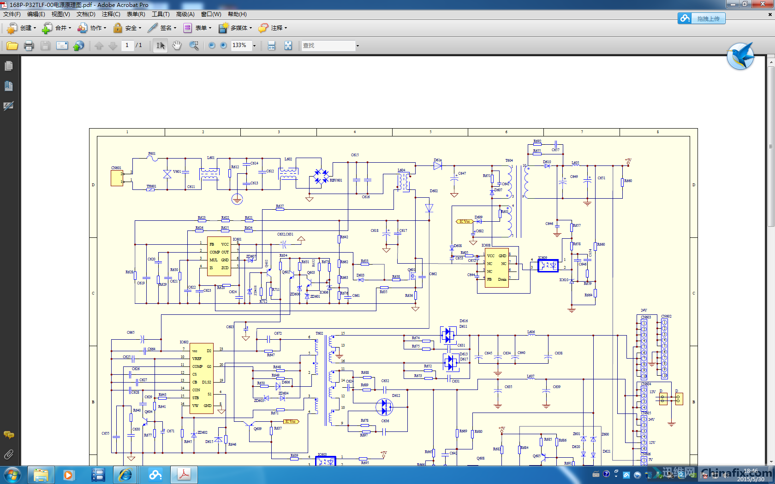
Task: Click the Email envelope icon
Action: pos(62,46)
